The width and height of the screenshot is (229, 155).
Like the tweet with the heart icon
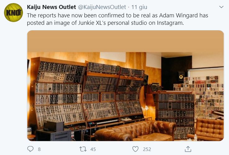(135, 149)
